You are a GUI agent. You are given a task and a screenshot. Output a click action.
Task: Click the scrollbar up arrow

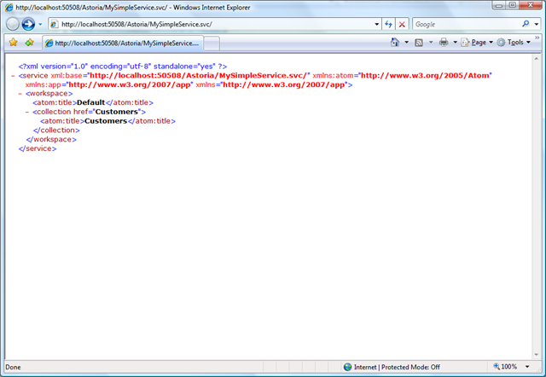(x=537, y=59)
